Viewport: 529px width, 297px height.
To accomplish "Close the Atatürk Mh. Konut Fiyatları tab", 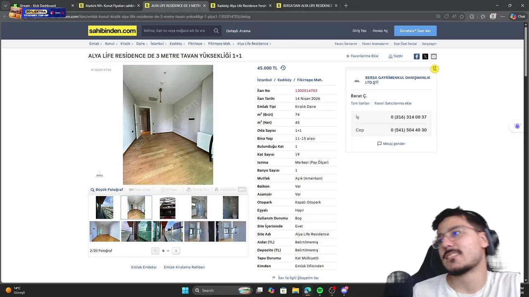I will pyautogui.click(x=138, y=6).
